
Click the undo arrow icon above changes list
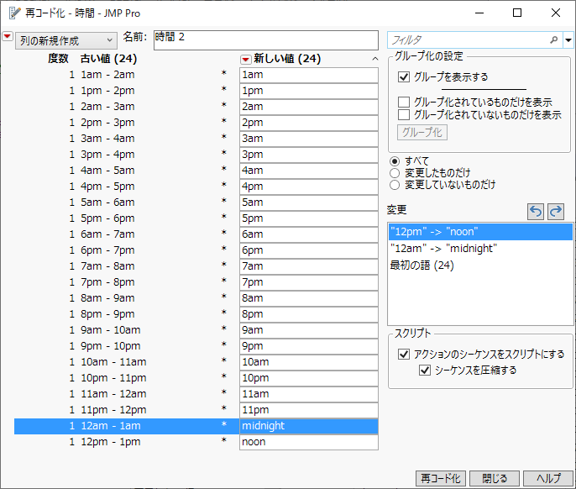click(x=536, y=212)
